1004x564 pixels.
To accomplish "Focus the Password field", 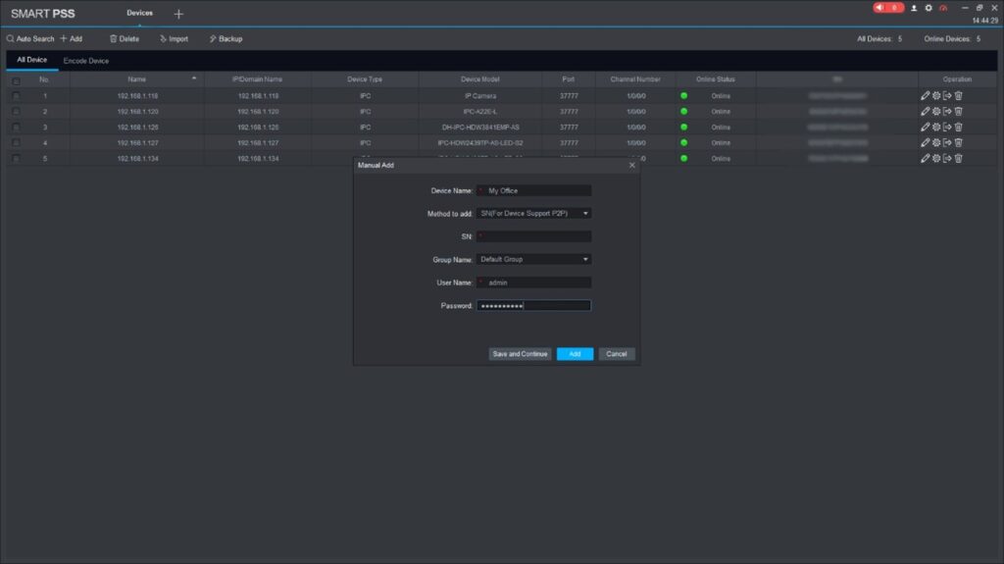I will coord(533,306).
